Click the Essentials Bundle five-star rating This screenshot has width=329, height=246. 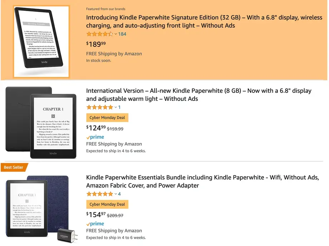click(99, 194)
